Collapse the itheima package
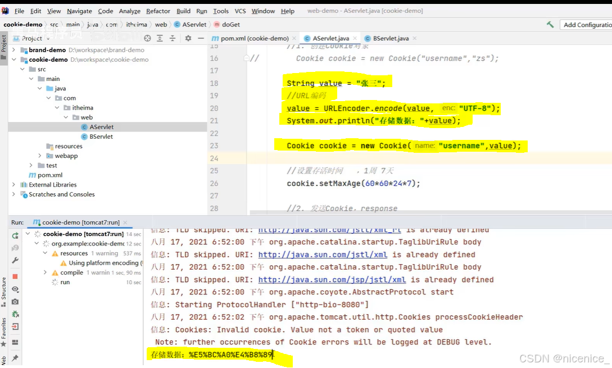Screen dimensions: 612x368 tap(57, 108)
